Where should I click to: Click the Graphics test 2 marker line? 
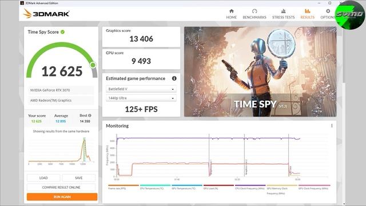[x=244, y=155]
